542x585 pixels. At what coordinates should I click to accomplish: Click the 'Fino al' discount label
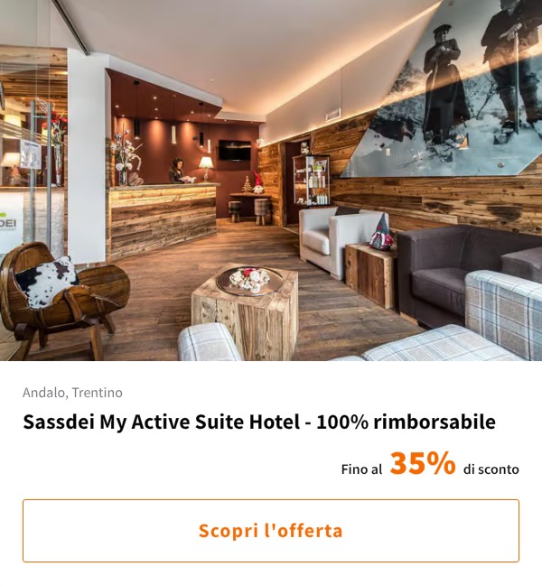point(361,469)
